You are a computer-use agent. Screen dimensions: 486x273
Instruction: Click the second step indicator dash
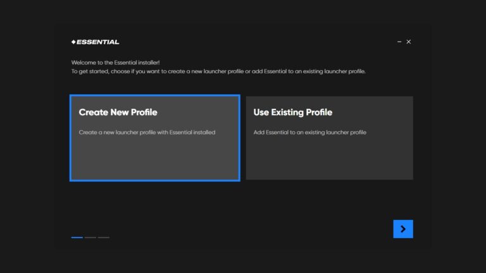coord(90,238)
